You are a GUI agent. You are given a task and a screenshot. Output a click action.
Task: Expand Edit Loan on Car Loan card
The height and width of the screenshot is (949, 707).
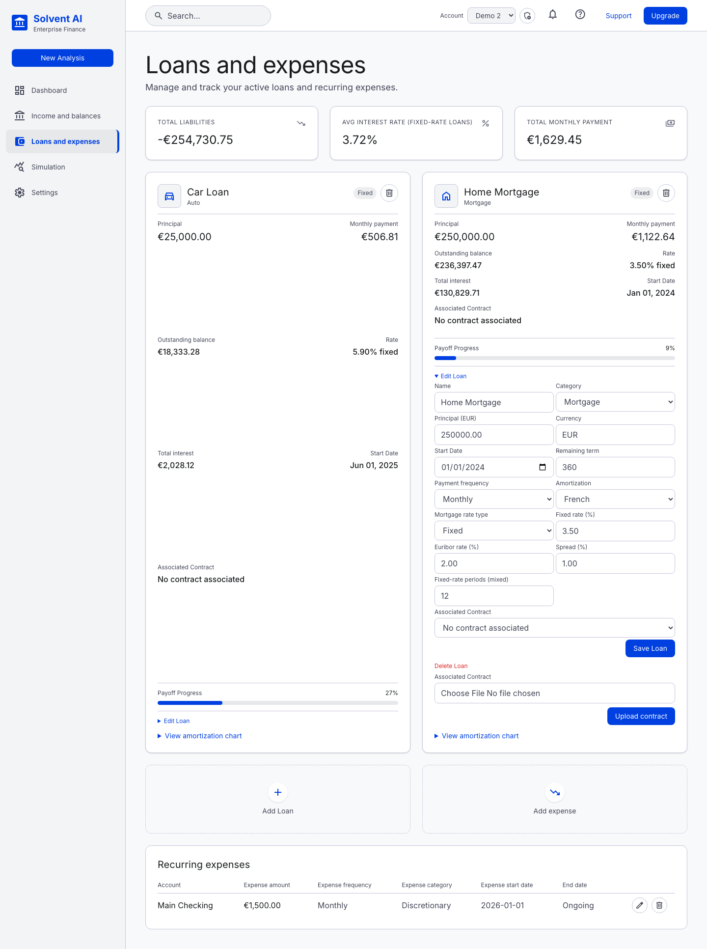[173, 721]
